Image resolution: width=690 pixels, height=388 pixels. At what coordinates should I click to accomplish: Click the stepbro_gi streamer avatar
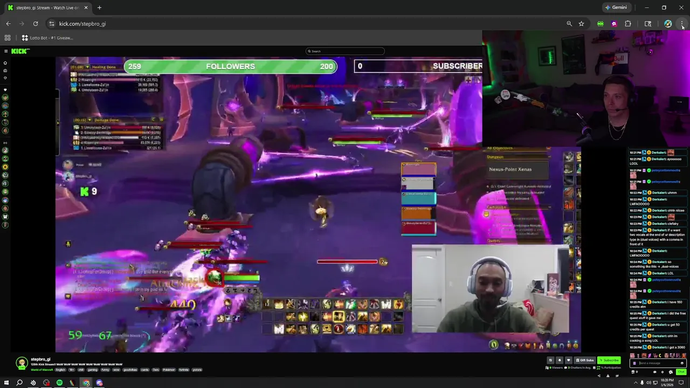22,363
